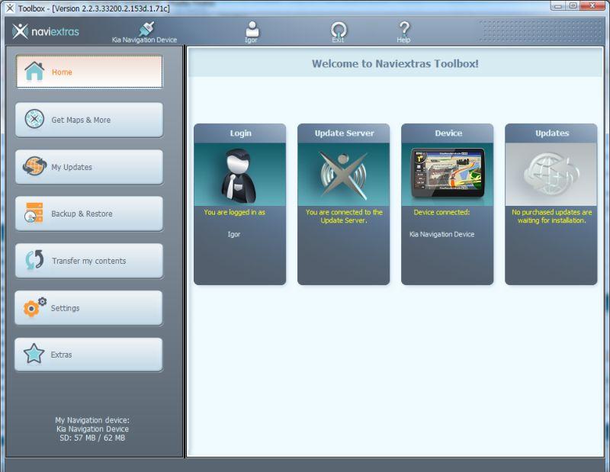Click the Toolbox title bar app icon
The height and width of the screenshot is (472, 610).
[10, 8]
